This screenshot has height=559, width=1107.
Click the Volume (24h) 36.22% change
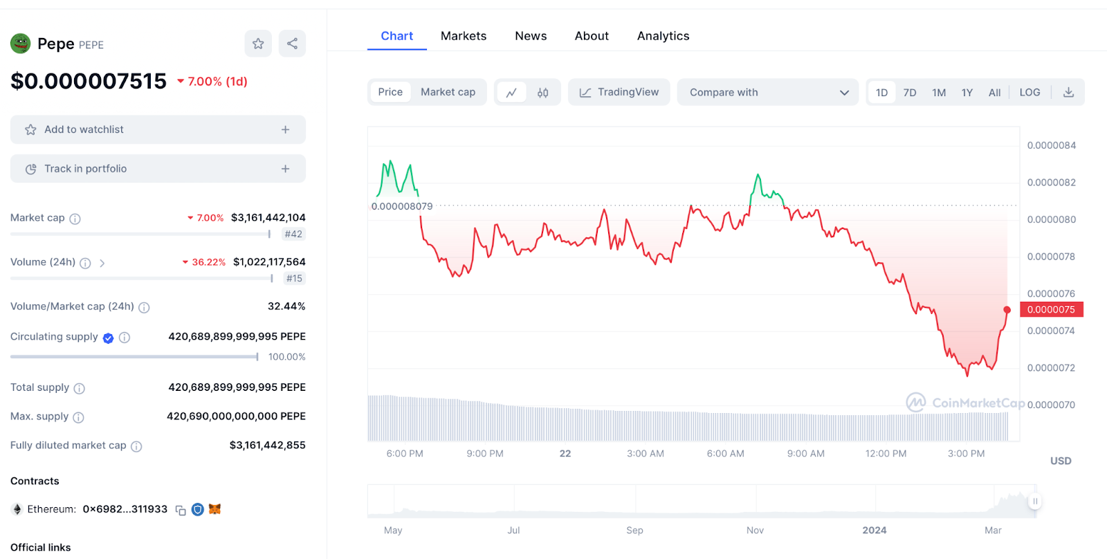click(204, 262)
